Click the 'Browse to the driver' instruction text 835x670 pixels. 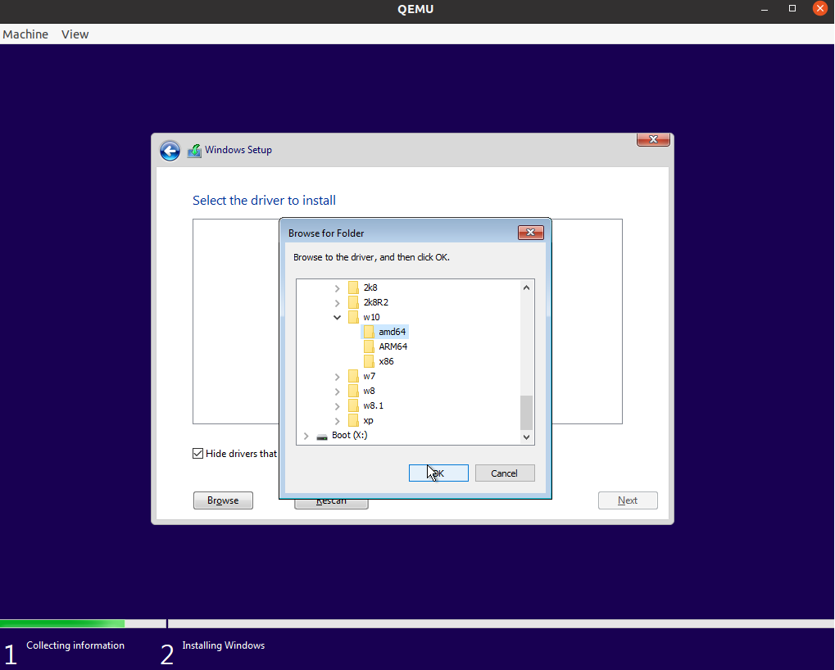tap(372, 257)
